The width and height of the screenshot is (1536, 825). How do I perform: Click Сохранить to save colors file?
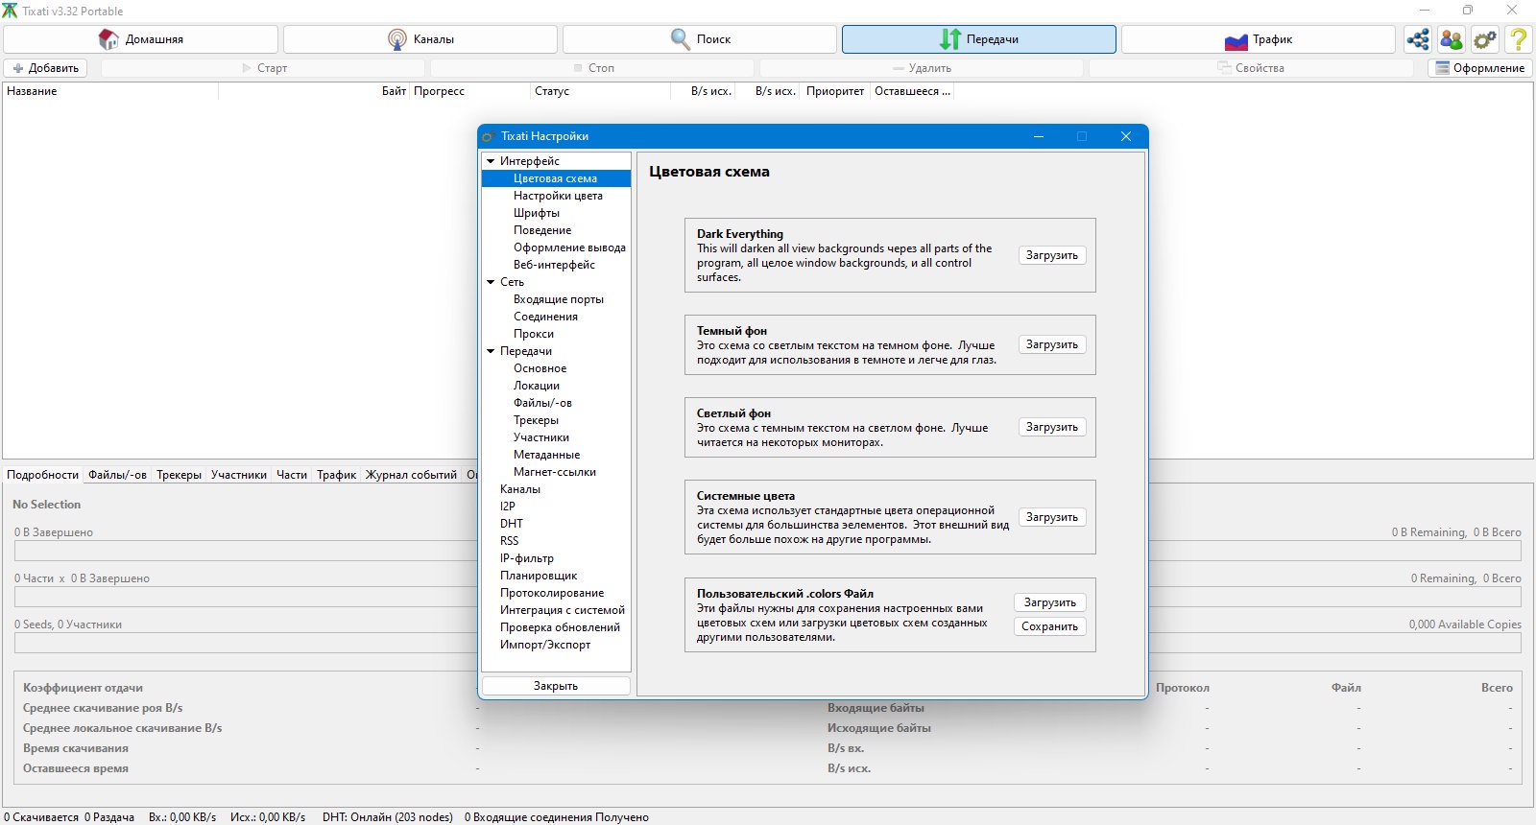1049,626
